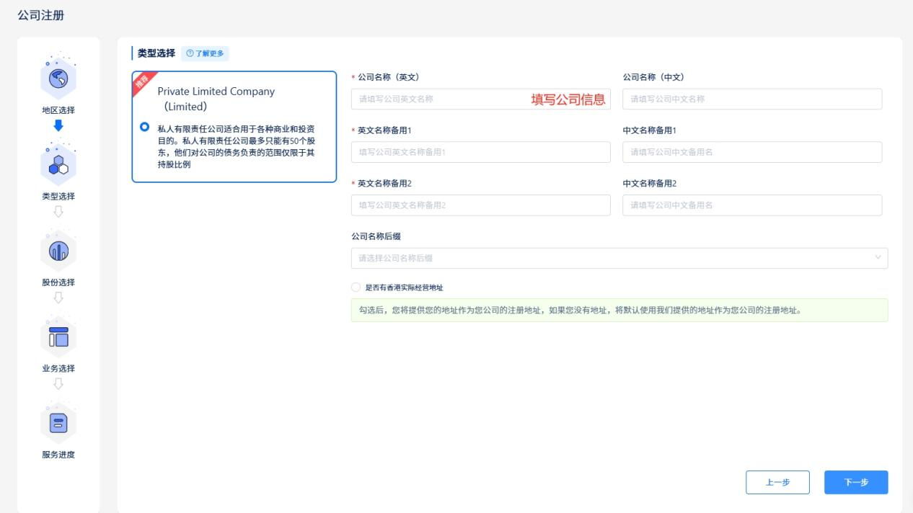Click the 股份选择 chart icon
This screenshot has width=913, height=513.
coord(59,251)
